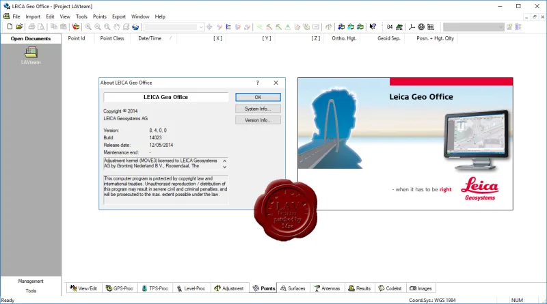Click OK in About dialog
The image size is (547, 304).
(258, 97)
